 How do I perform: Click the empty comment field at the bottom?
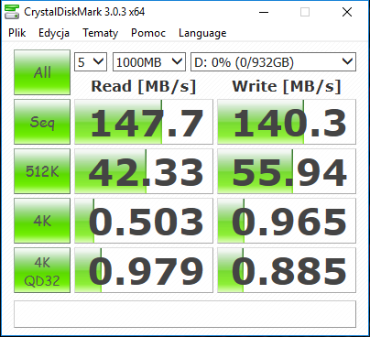pos(185,314)
